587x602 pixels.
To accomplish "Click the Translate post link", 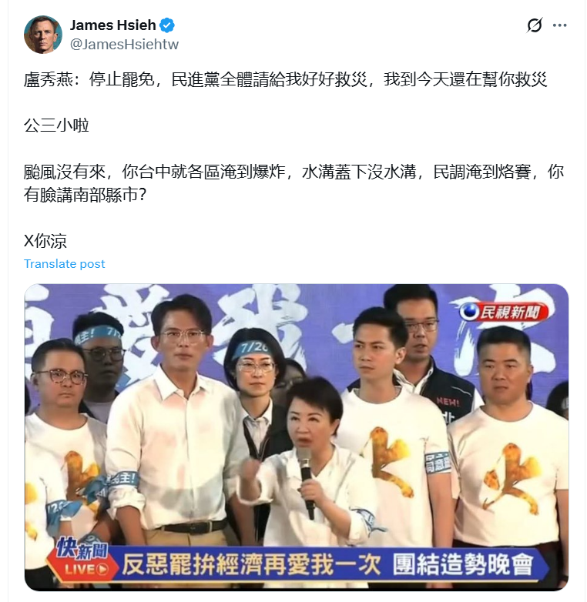I will (x=64, y=264).
